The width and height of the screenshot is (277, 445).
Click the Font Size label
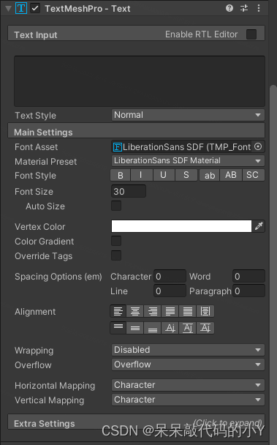point(34,192)
